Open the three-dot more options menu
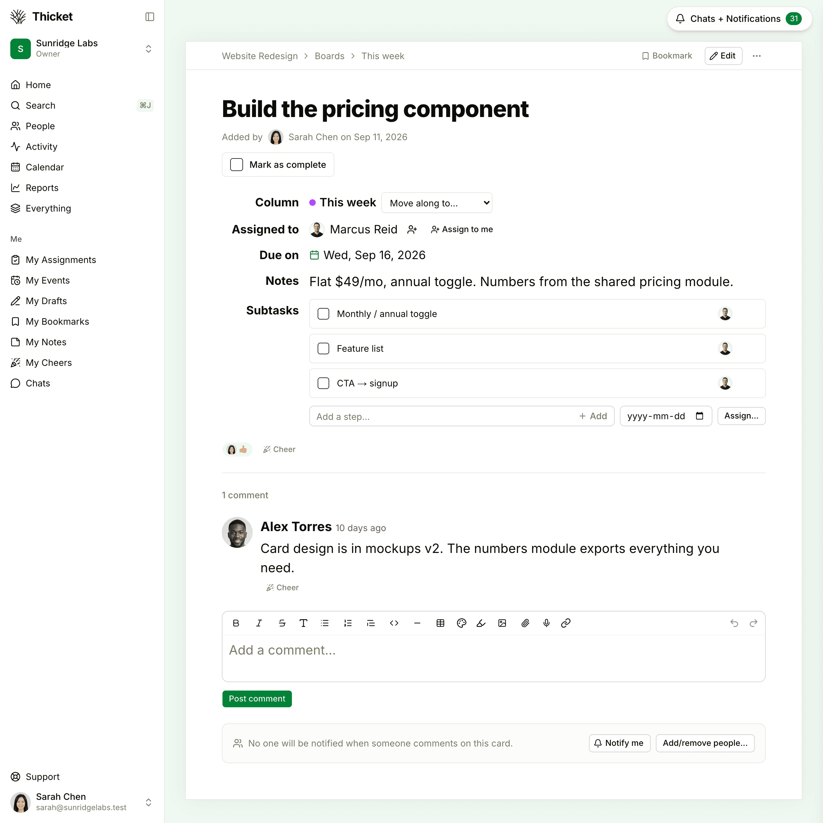Screen dimensions: 823x823 pyautogui.click(x=756, y=56)
